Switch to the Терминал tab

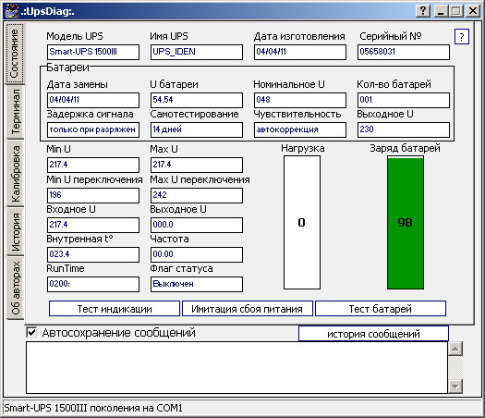15,112
